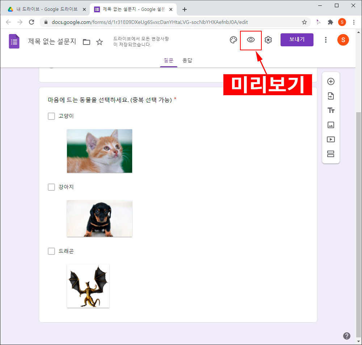Open help with the question mark button
The width and height of the screenshot is (362, 345).
pos(346,336)
